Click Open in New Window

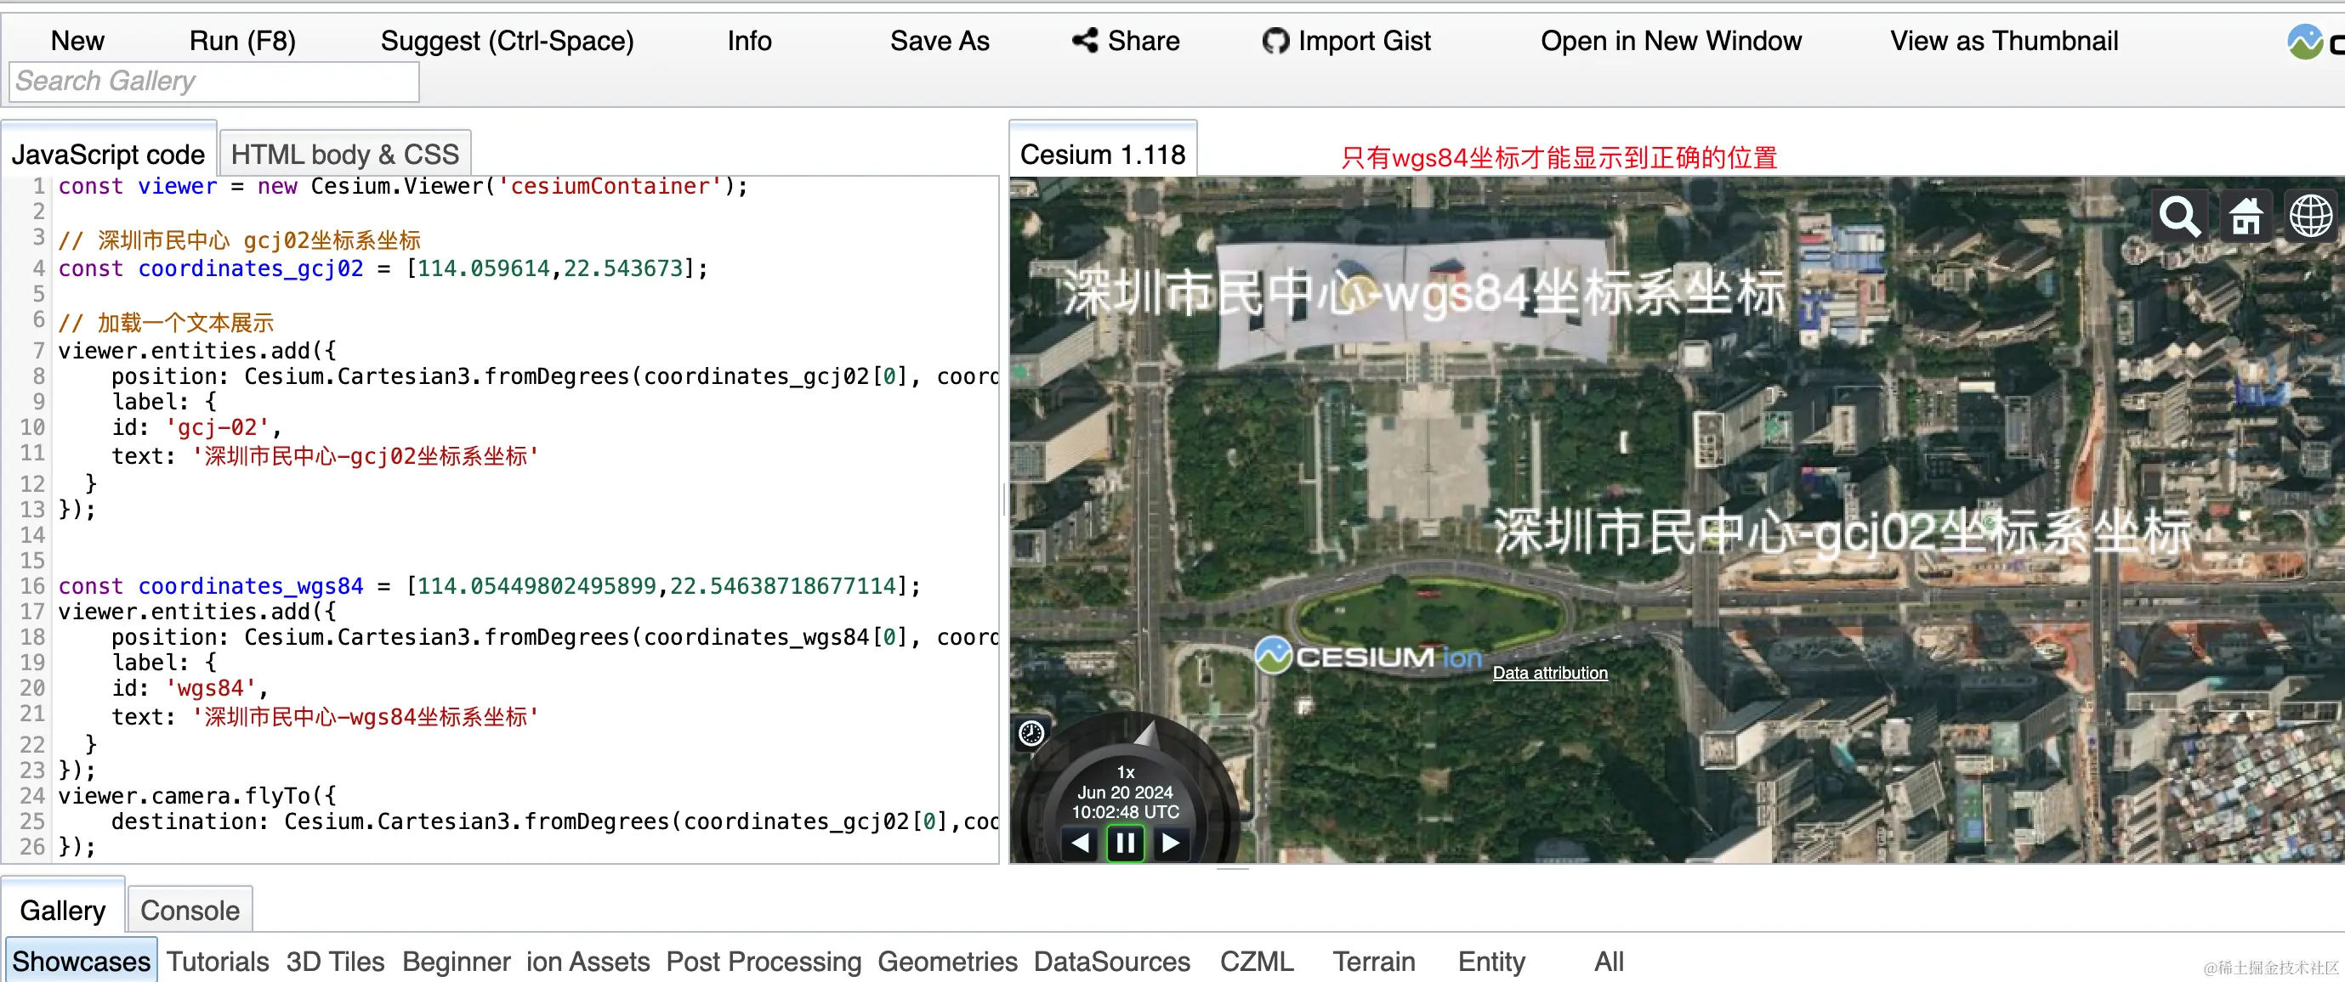[1670, 41]
